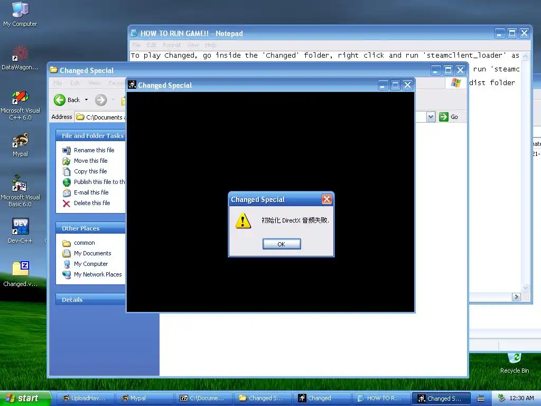Expand the Details panel header
Image resolution: width=541 pixels, height=406 pixels.
tap(90, 300)
